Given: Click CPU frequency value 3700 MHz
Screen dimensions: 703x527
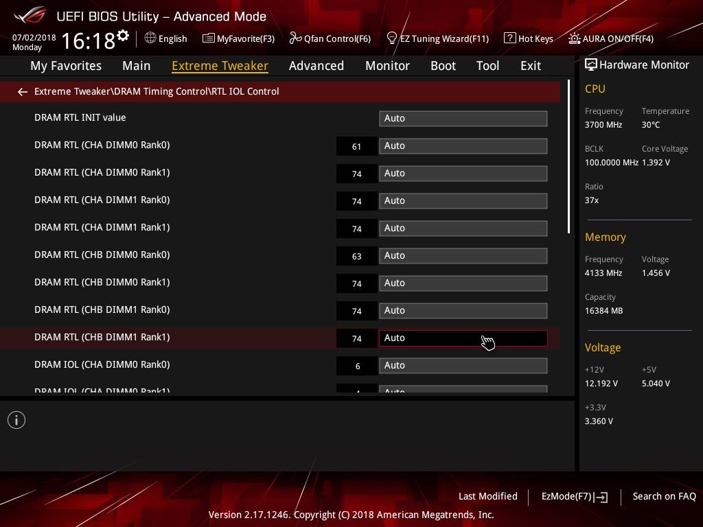Looking at the screenshot, I should 603,125.
